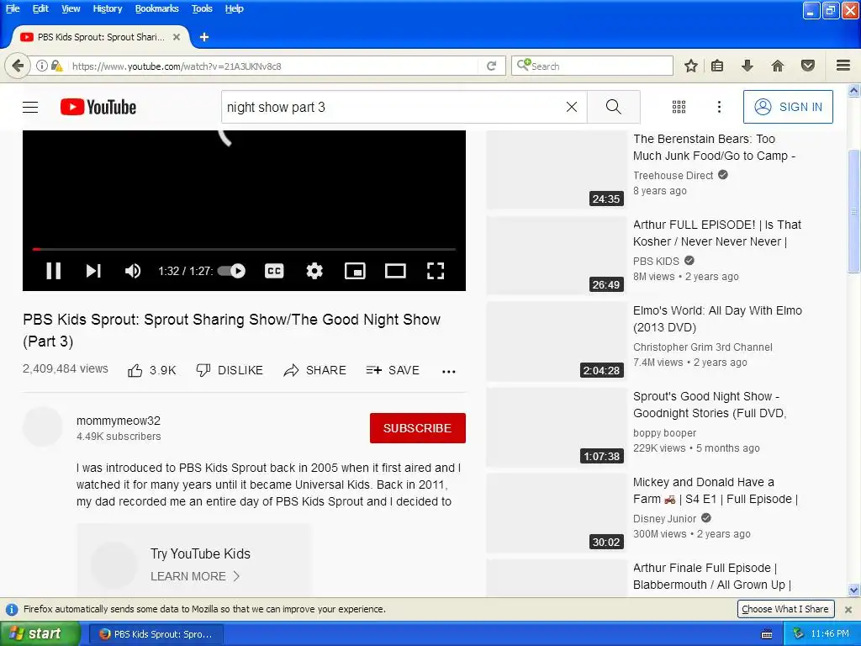This screenshot has height=646, width=861.
Task: Open Sprout's Good Night Show Goodnight Stories
Action: (710, 405)
